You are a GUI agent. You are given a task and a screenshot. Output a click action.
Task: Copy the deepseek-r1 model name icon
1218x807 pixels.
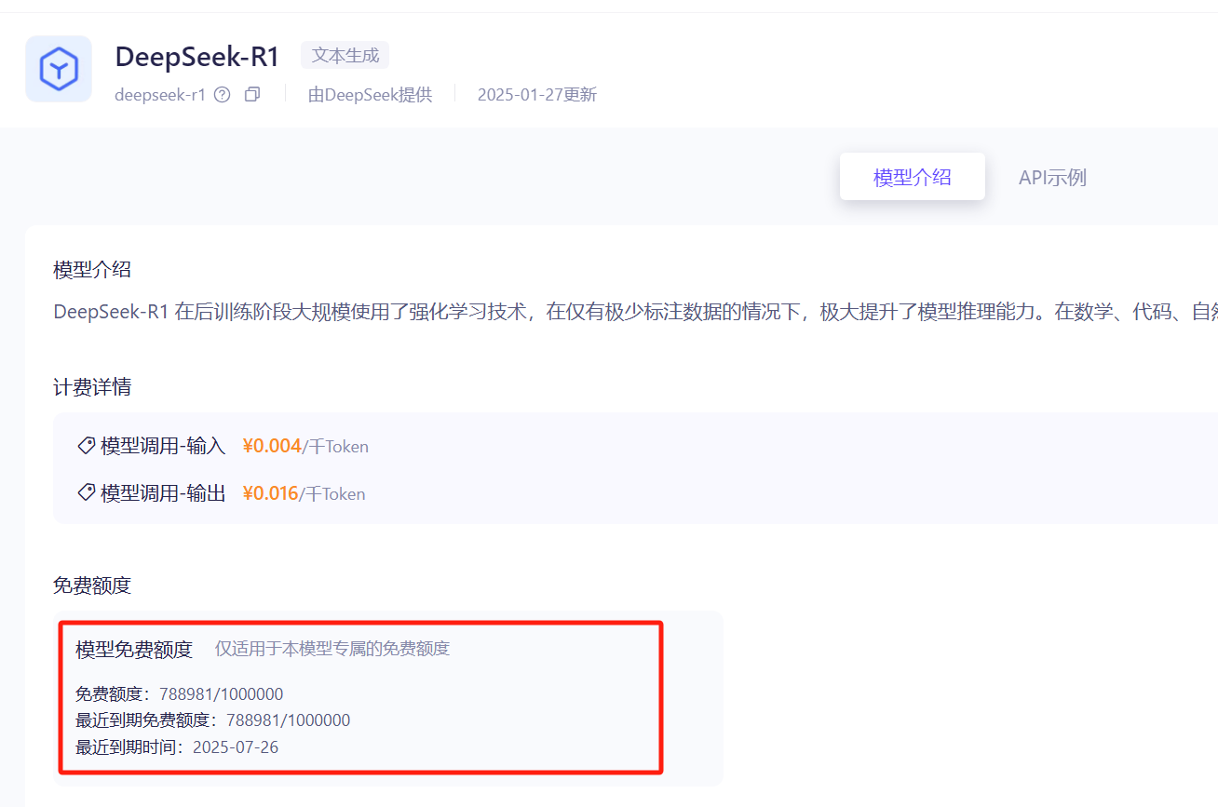click(252, 95)
